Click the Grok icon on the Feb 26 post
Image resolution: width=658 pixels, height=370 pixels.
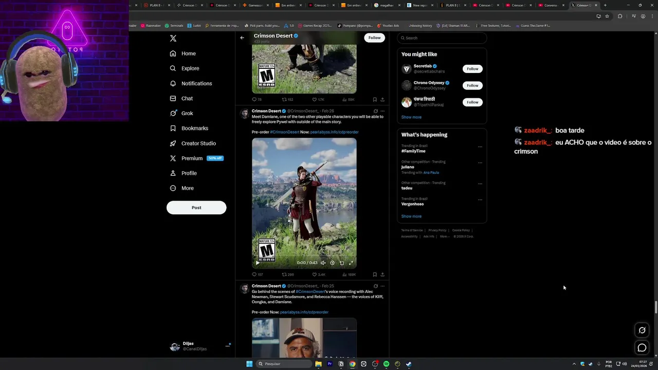(375, 111)
